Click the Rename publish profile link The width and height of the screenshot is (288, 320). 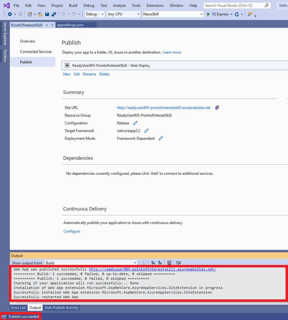coord(89,74)
